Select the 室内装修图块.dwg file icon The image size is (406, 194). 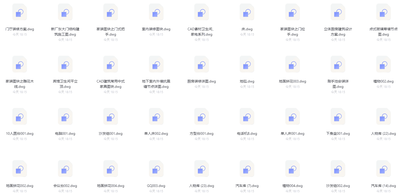pos(156,12)
